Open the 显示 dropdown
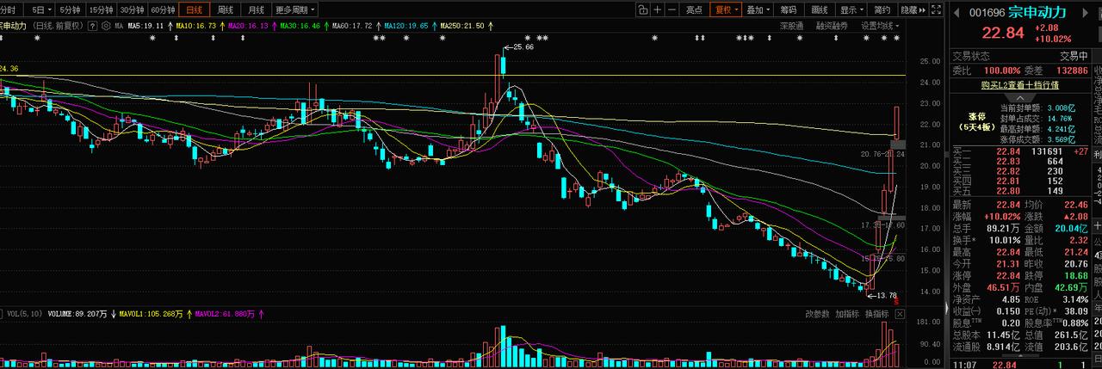 852,10
